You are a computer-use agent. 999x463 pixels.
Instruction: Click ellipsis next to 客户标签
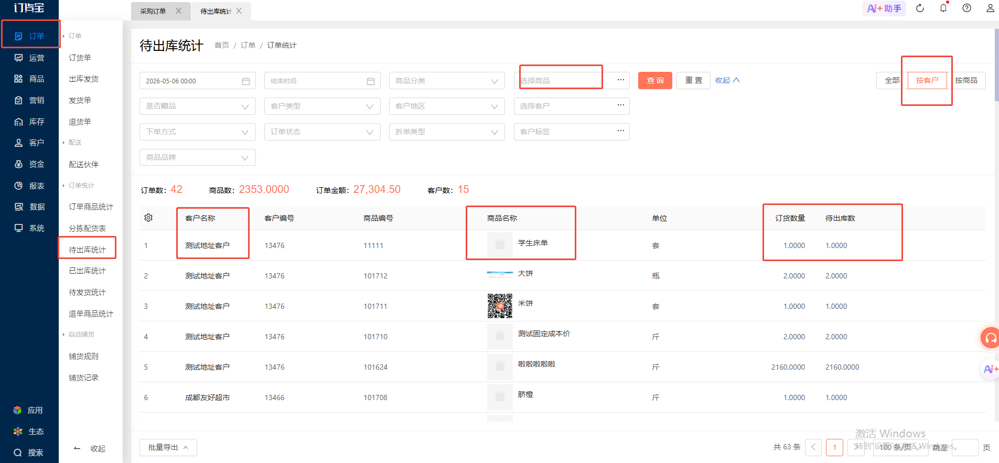click(621, 131)
